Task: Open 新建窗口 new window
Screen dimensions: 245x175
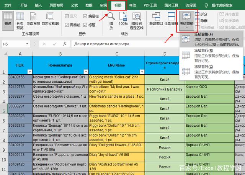Action: pyautogui.click(x=156, y=19)
